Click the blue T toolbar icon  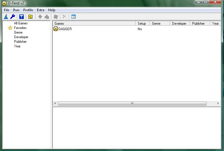(22, 17)
